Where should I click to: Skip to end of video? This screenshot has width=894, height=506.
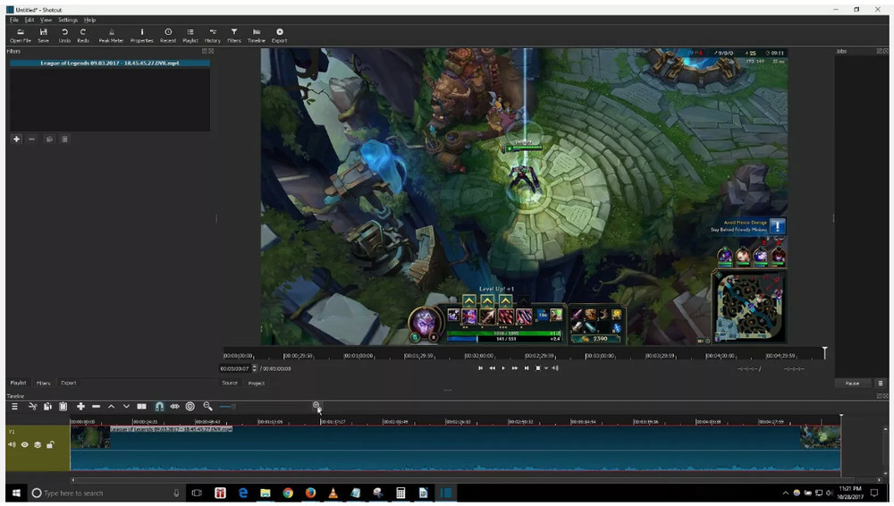[x=527, y=368]
